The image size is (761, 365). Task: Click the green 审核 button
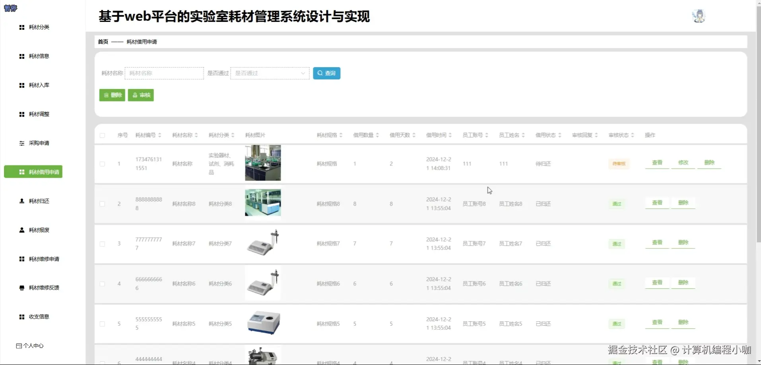click(x=141, y=95)
